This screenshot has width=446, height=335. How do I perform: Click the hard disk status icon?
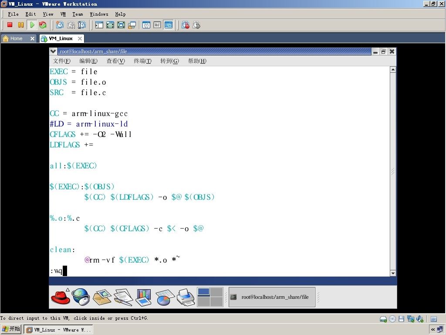383,319
